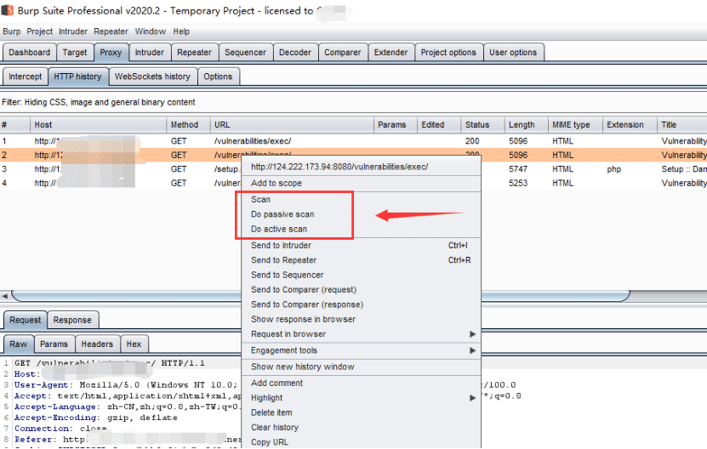The width and height of the screenshot is (707, 449).
Task: Select Do active scan
Action: [279, 229]
